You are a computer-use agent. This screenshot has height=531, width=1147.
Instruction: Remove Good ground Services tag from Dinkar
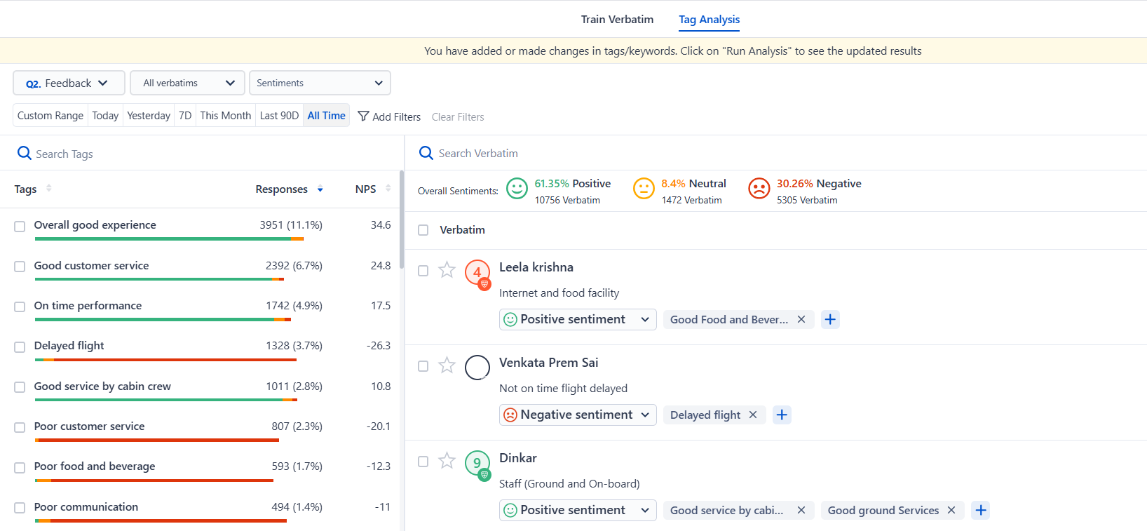[951, 510]
